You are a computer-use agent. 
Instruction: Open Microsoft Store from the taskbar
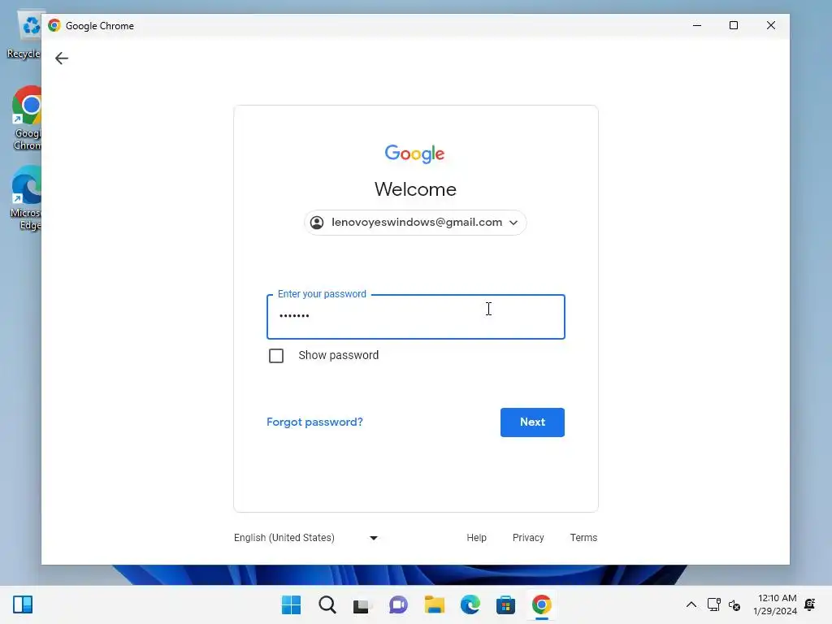tap(505, 604)
